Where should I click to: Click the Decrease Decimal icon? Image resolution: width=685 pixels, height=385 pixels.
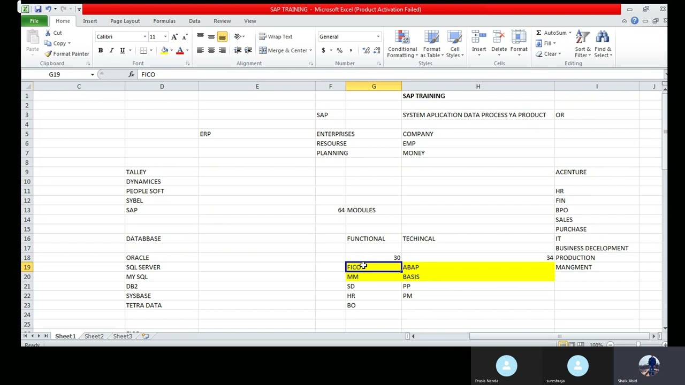(x=377, y=50)
